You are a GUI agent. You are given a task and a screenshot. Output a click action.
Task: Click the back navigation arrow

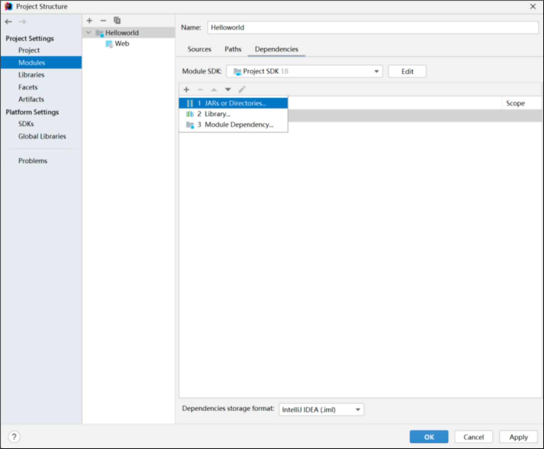(8, 22)
